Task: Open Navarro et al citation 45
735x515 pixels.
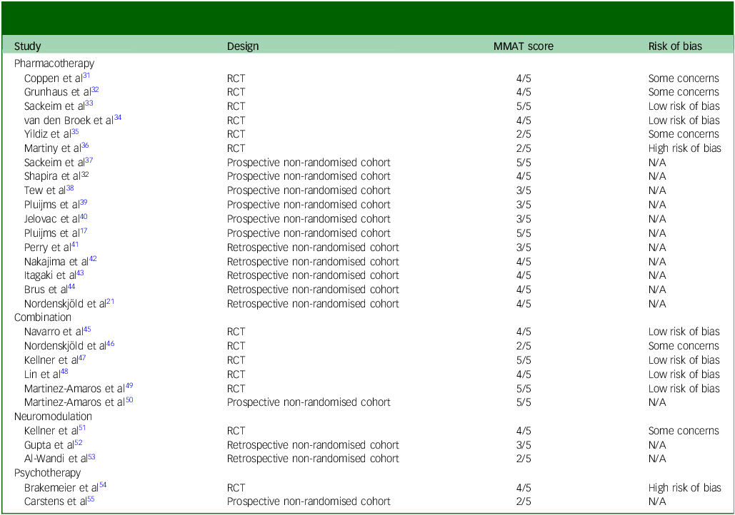Action: point(87,329)
